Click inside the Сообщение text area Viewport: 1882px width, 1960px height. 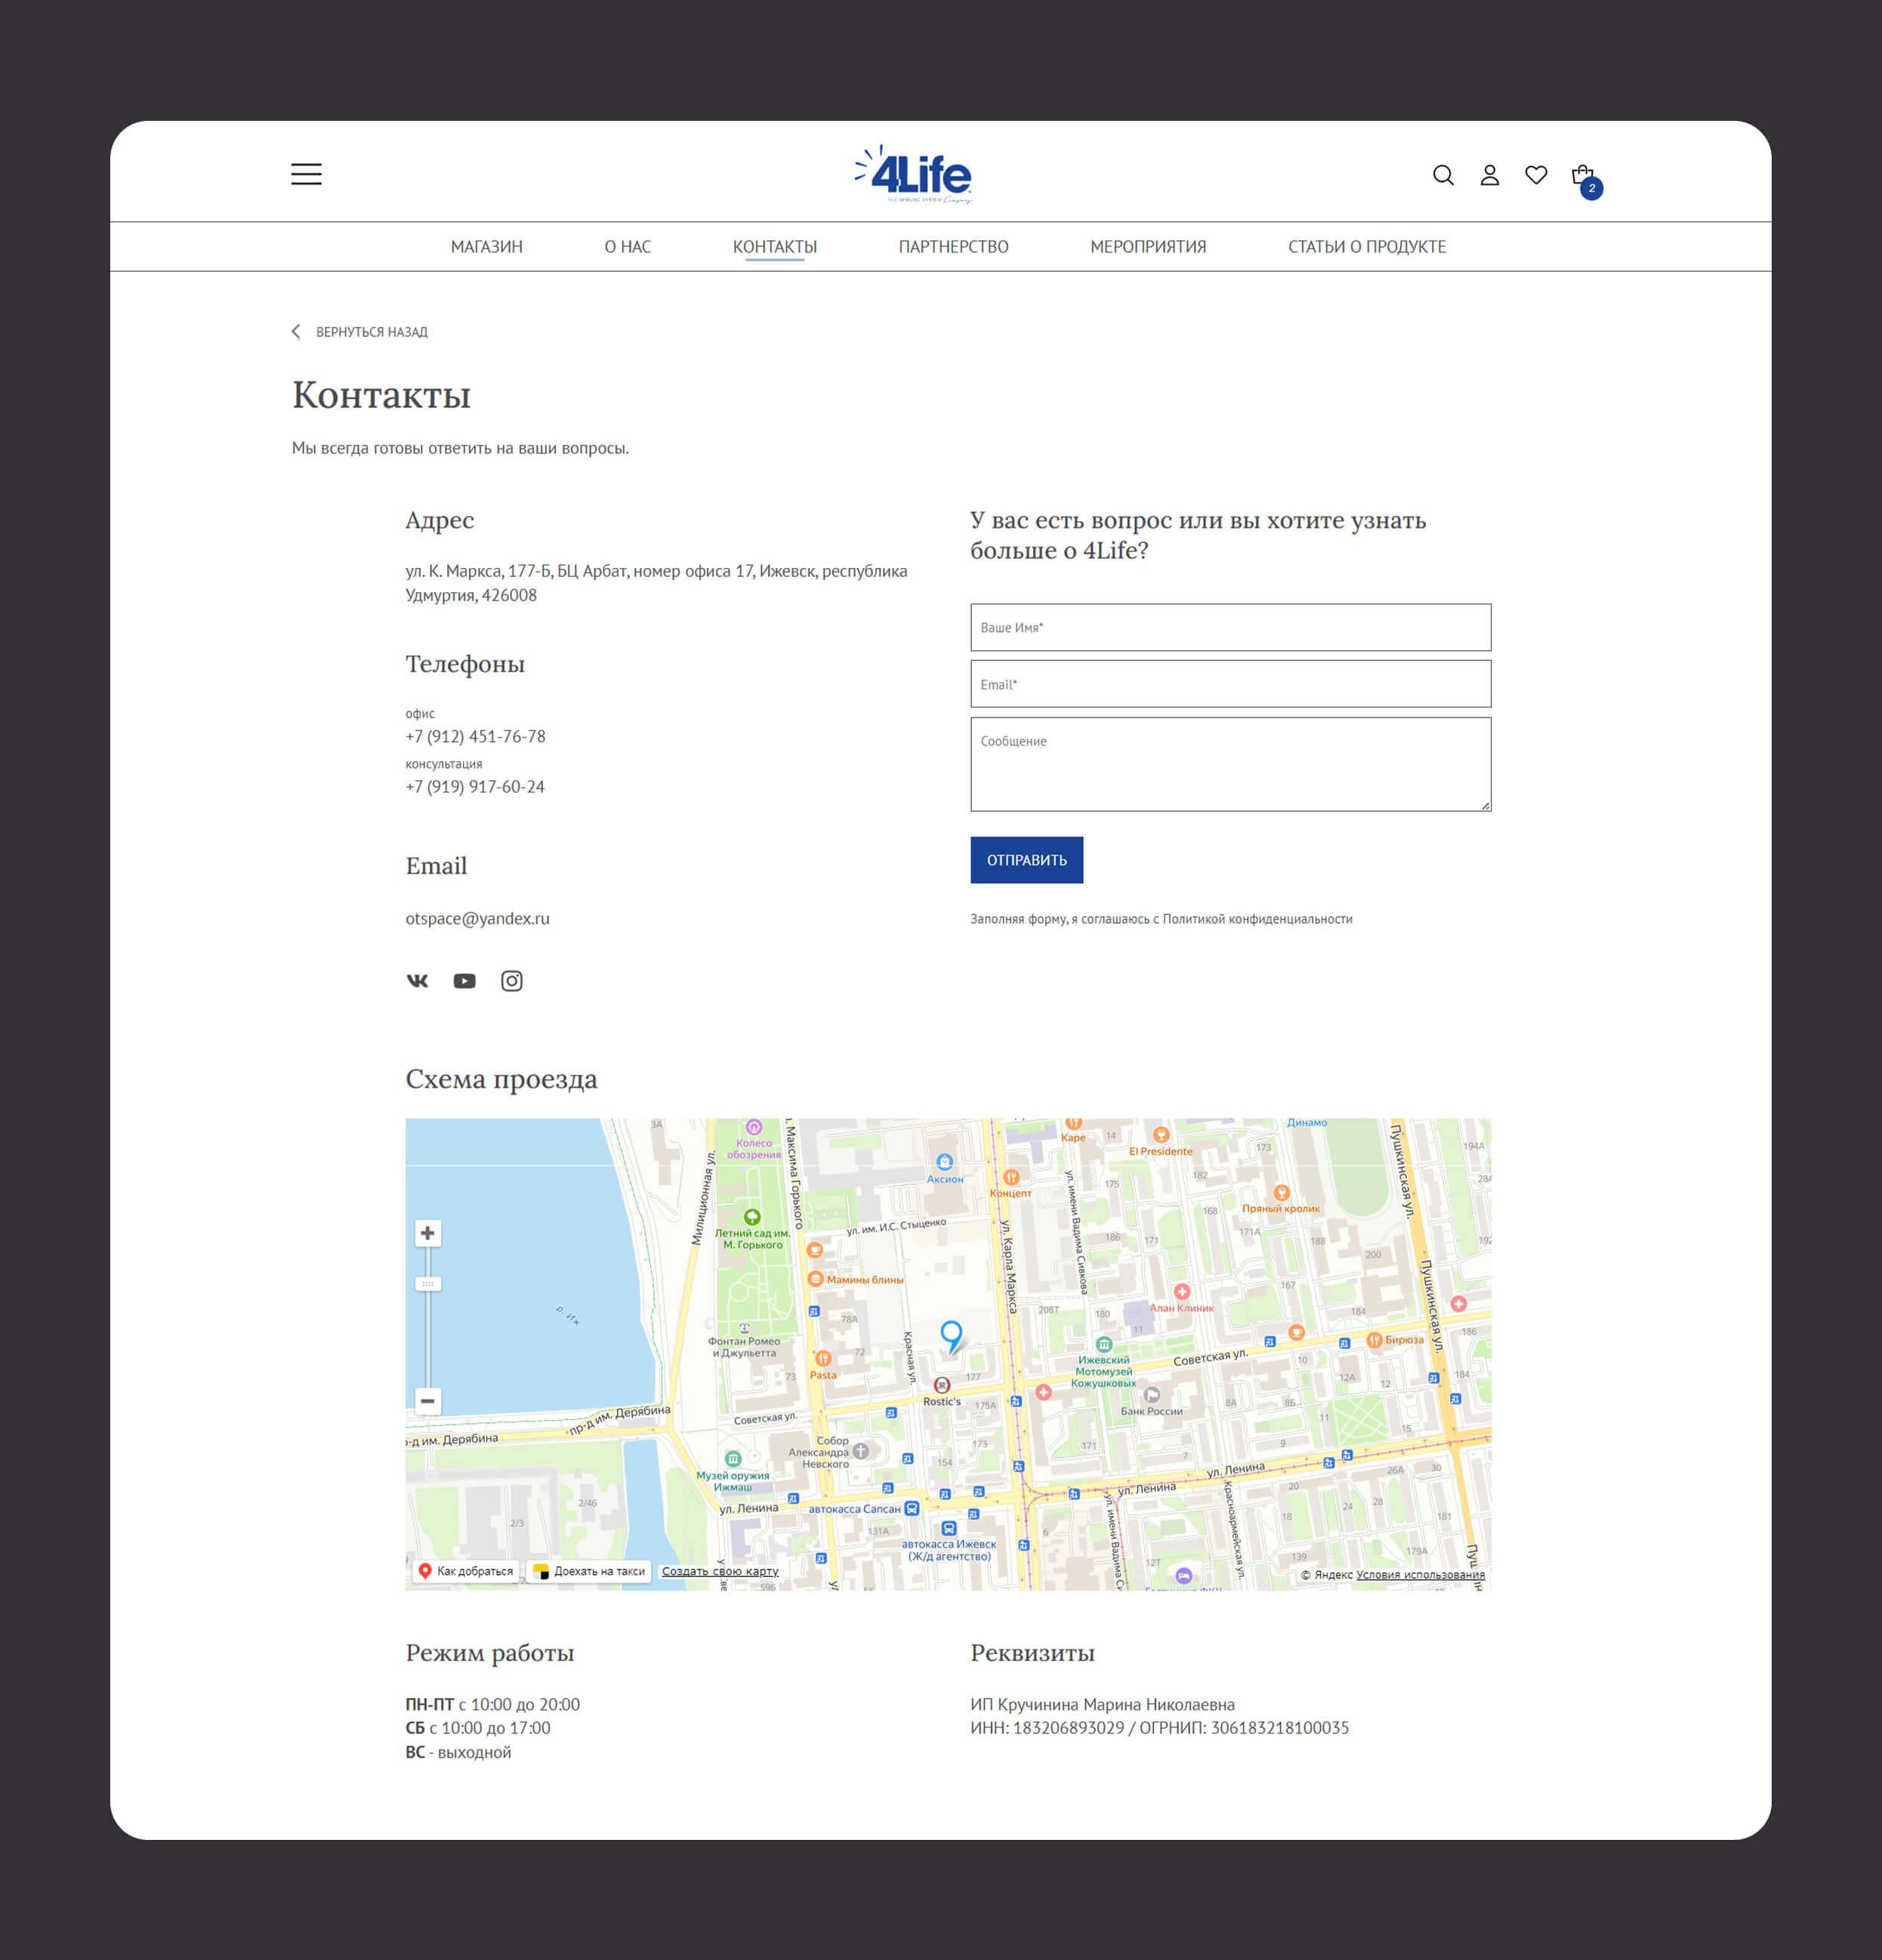pyautogui.click(x=1230, y=764)
